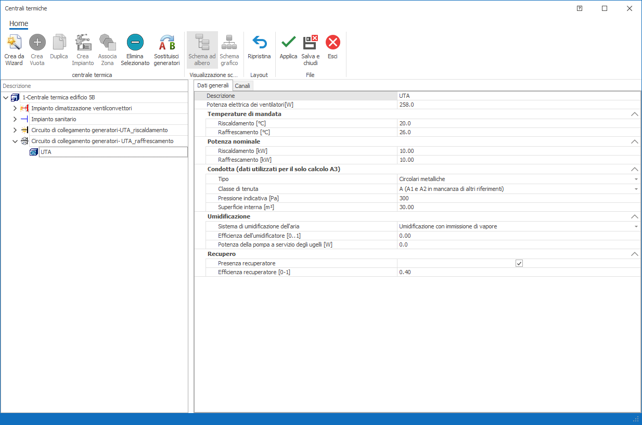Click the UTA_riscaldamento circuit icon
642x425 pixels.
click(24, 130)
